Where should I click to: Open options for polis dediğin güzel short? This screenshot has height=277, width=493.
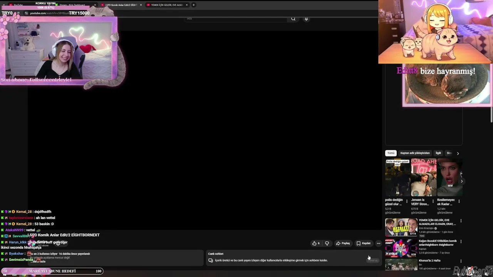[407, 201]
